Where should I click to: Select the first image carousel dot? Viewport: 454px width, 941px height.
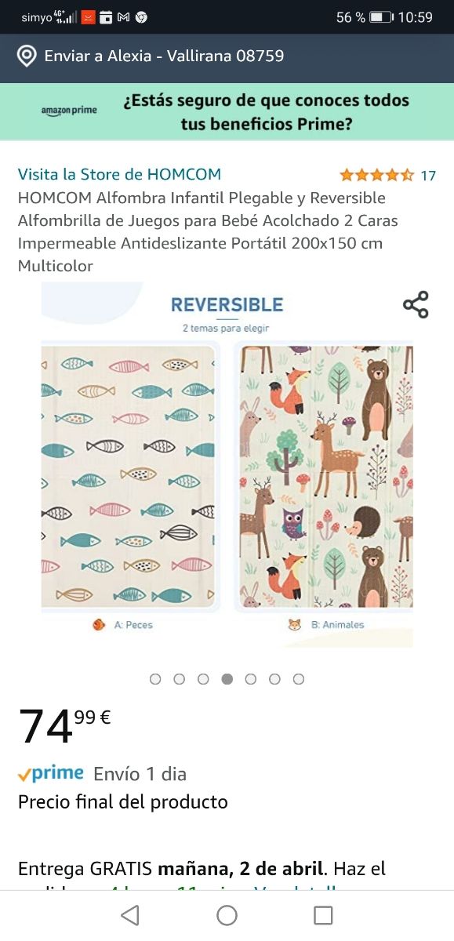(x=155, y=679)
